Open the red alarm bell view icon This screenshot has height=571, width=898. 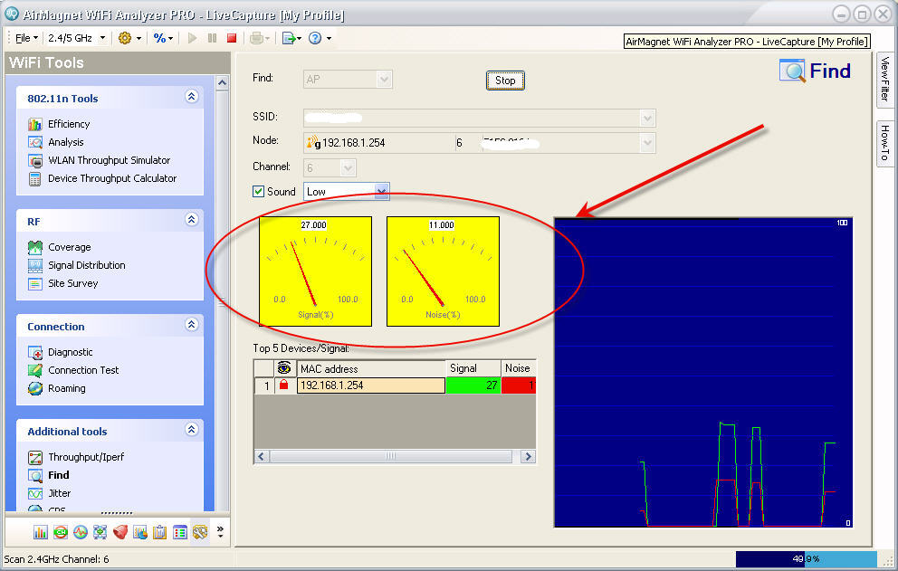click(x=120, y=533)
